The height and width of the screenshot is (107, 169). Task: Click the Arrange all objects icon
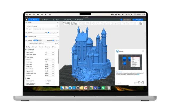[75, 23]
